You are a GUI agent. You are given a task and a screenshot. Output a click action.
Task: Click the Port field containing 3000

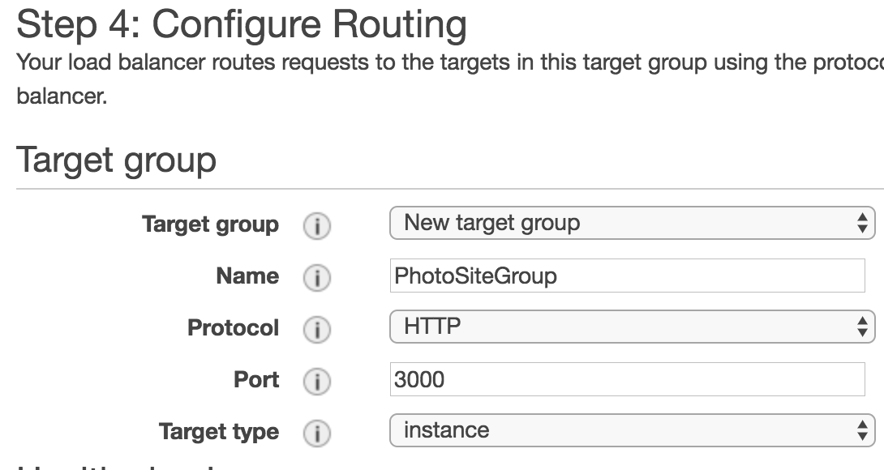point(627,379)
